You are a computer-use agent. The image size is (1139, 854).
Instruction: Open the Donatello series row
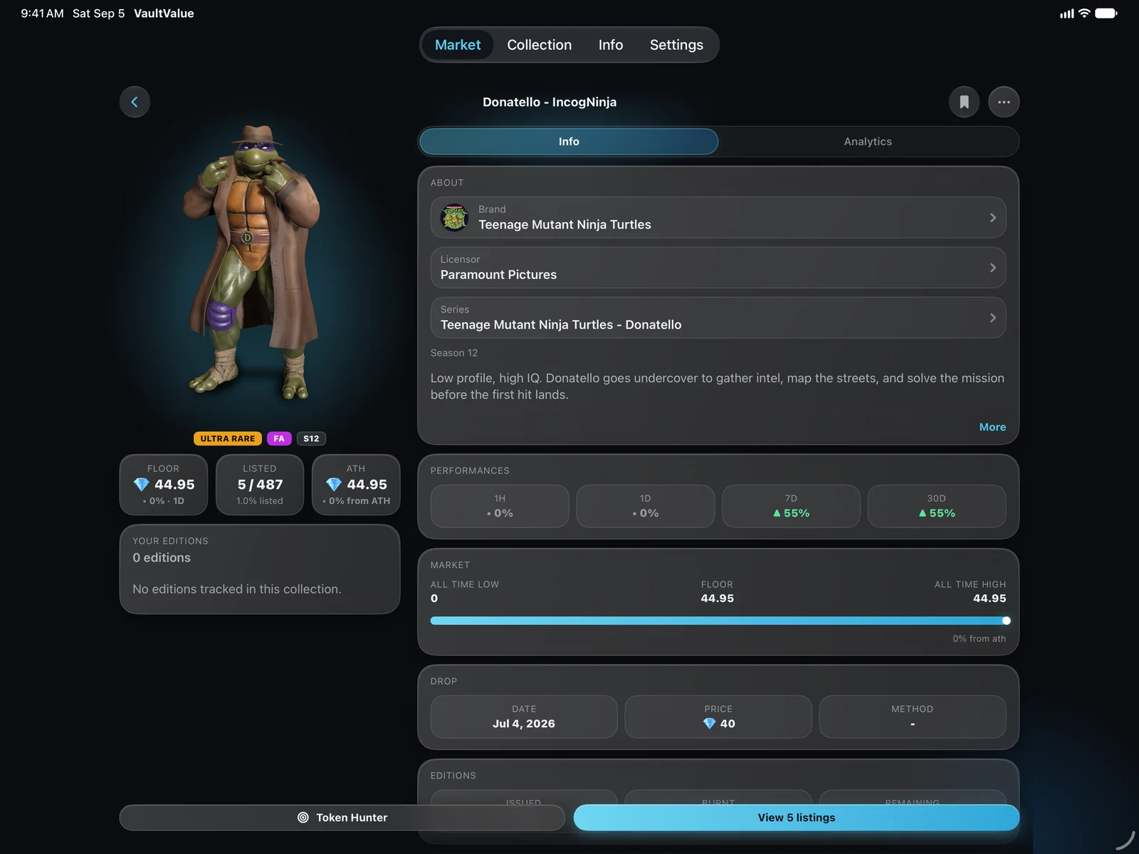718,317
